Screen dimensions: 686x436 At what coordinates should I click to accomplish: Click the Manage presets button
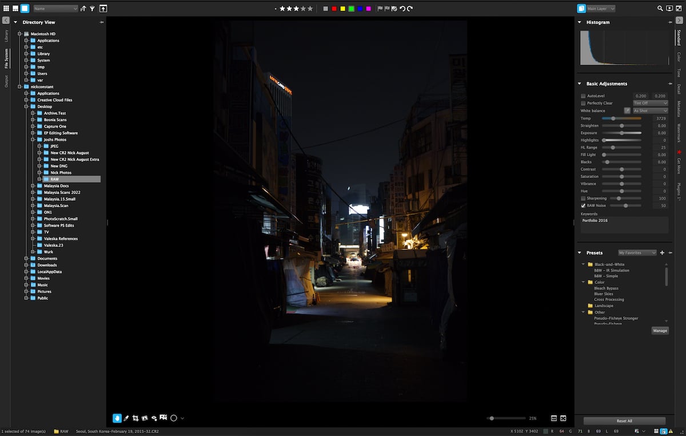660,330
